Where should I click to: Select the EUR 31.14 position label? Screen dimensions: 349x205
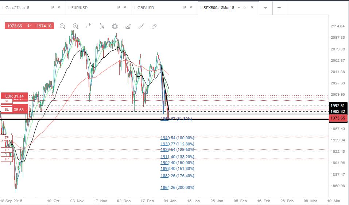15,96
